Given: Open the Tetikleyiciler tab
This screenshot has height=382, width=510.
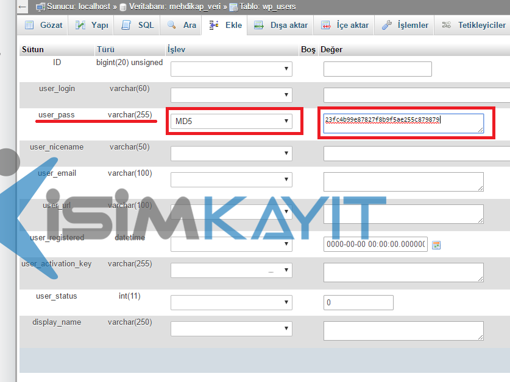Looking at the screenshot, I should click(473, 25).
